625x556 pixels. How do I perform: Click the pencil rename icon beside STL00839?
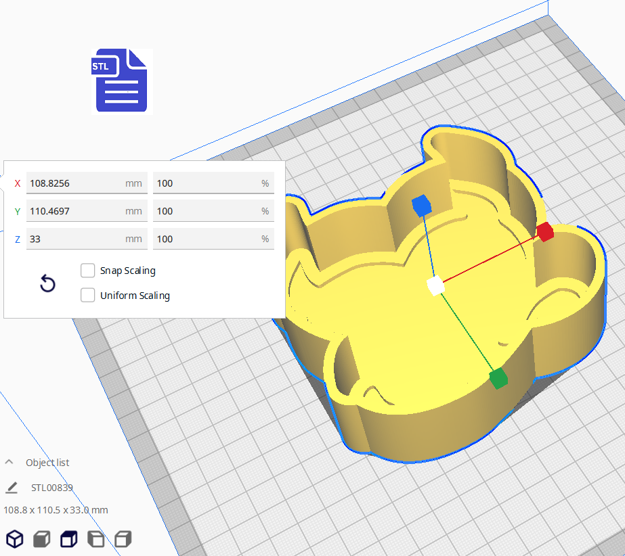pyautogui.click(x=12, y=488)
